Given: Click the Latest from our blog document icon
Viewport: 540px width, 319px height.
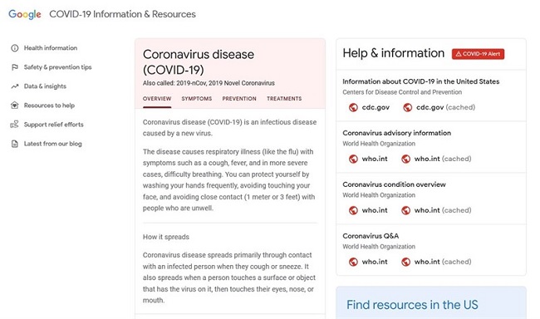Looking at the screenshot, I should pos(14,144).
